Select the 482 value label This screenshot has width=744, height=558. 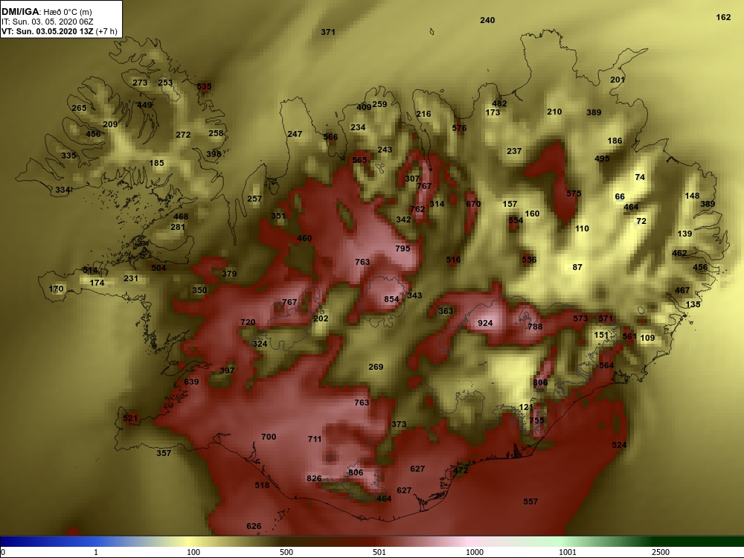pyautogui.click(x=499, y=103)
